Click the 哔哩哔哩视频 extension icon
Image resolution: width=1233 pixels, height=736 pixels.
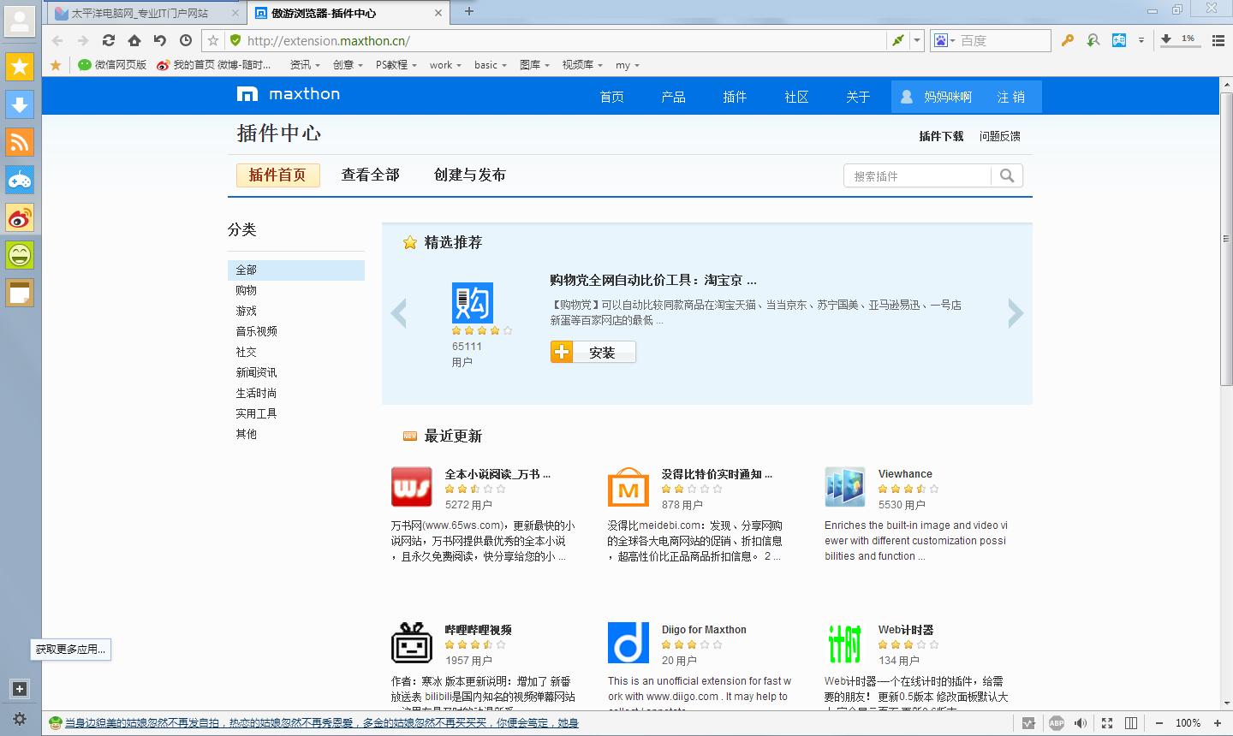(x=412, y=643)
